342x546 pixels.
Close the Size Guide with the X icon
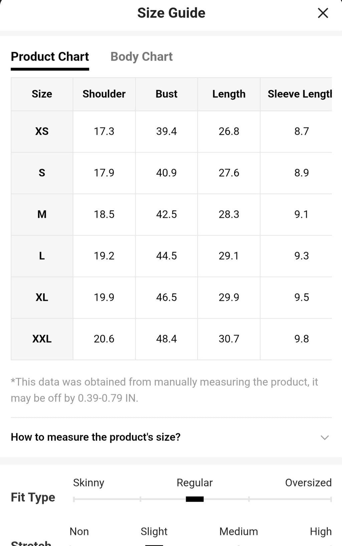pos(323,13)
